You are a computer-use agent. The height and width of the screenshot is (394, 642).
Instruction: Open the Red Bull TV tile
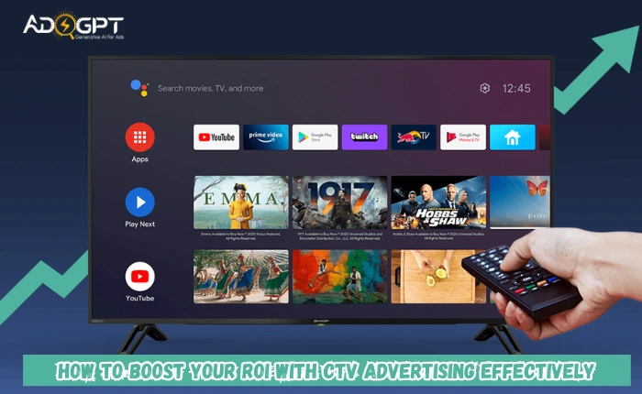(x=414, y=137)
